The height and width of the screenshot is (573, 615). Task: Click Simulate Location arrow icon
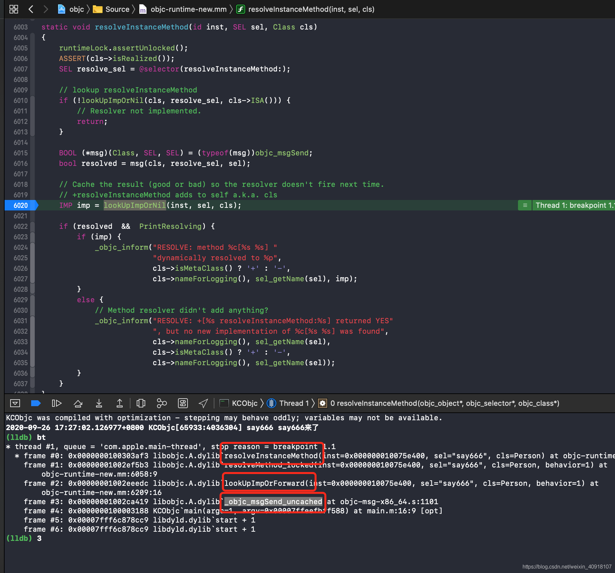pyautogui.click(x=204, y=403)
